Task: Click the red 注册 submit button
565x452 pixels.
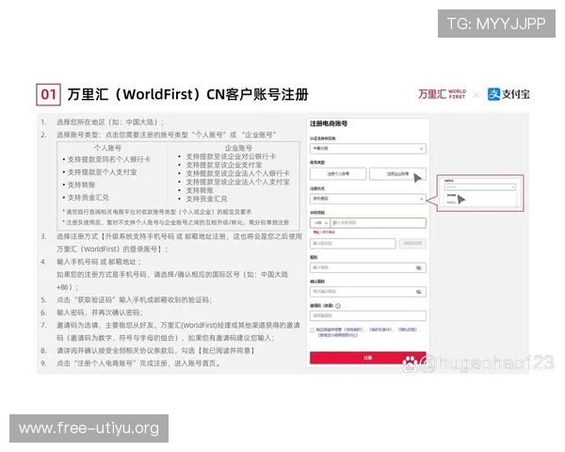Action: pos(368,358)
